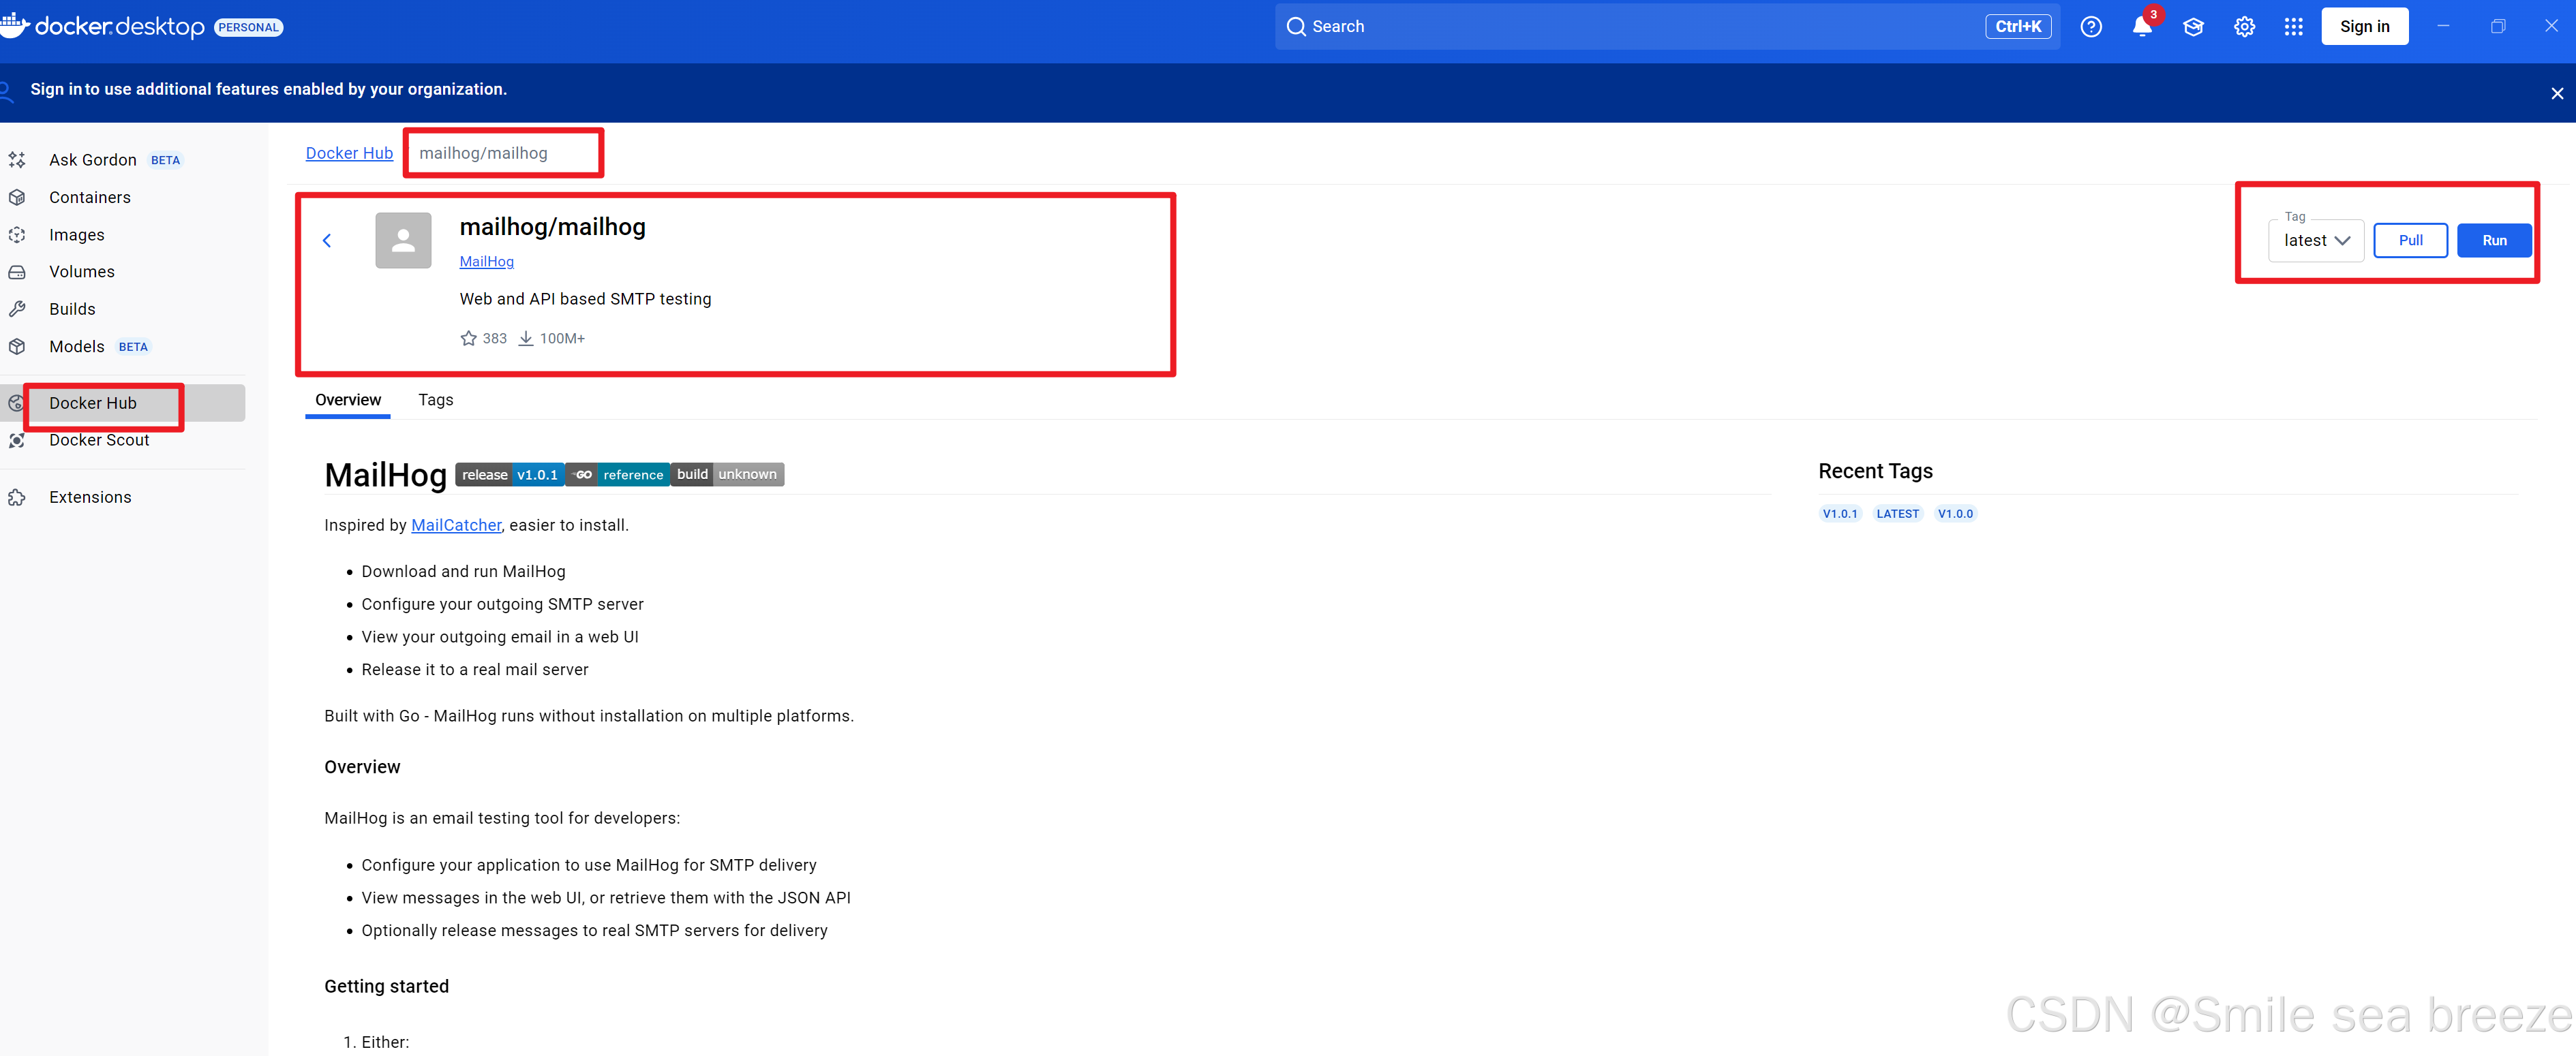Select Models in the sidebar

pyautogui.click(x=77, y=347)
